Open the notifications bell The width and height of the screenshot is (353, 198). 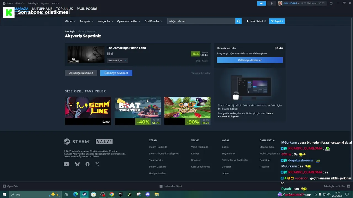(272, 3)
